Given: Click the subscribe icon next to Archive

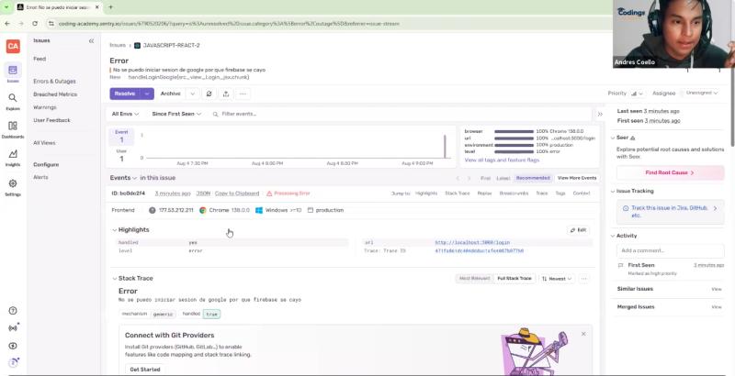Looking at the screenshot, I should (x=209, y=94).
